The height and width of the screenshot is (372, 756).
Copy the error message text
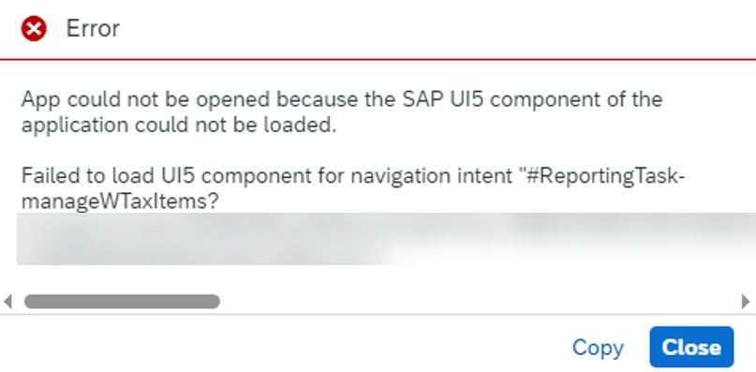pyautogui.click(x=598, y=348)
